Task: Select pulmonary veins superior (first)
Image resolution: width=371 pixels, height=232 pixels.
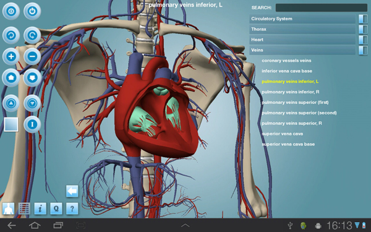Action: tap(295, 102)
